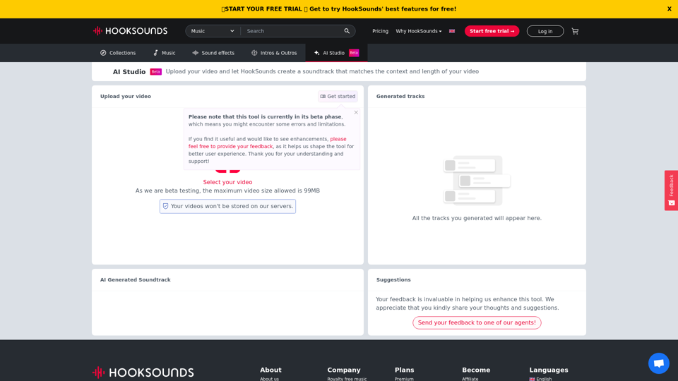Viewport: 678px width, 381px height.
Task: Click the UK flag language selector
Action: point(452,31)
